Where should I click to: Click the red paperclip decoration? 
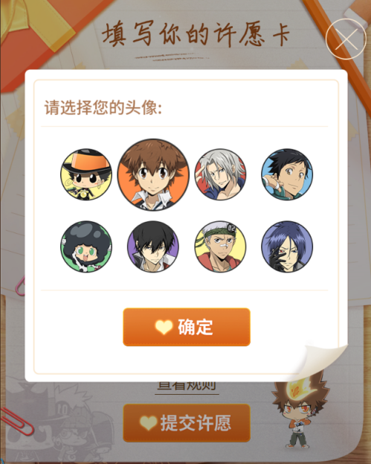(x=16, y=421)
